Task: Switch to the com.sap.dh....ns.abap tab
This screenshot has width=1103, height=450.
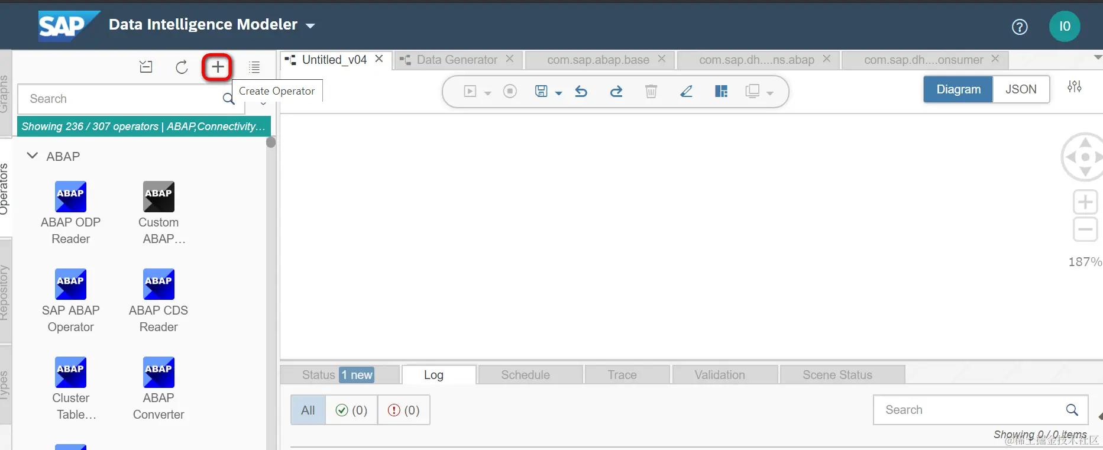Action: click(756, 60)
